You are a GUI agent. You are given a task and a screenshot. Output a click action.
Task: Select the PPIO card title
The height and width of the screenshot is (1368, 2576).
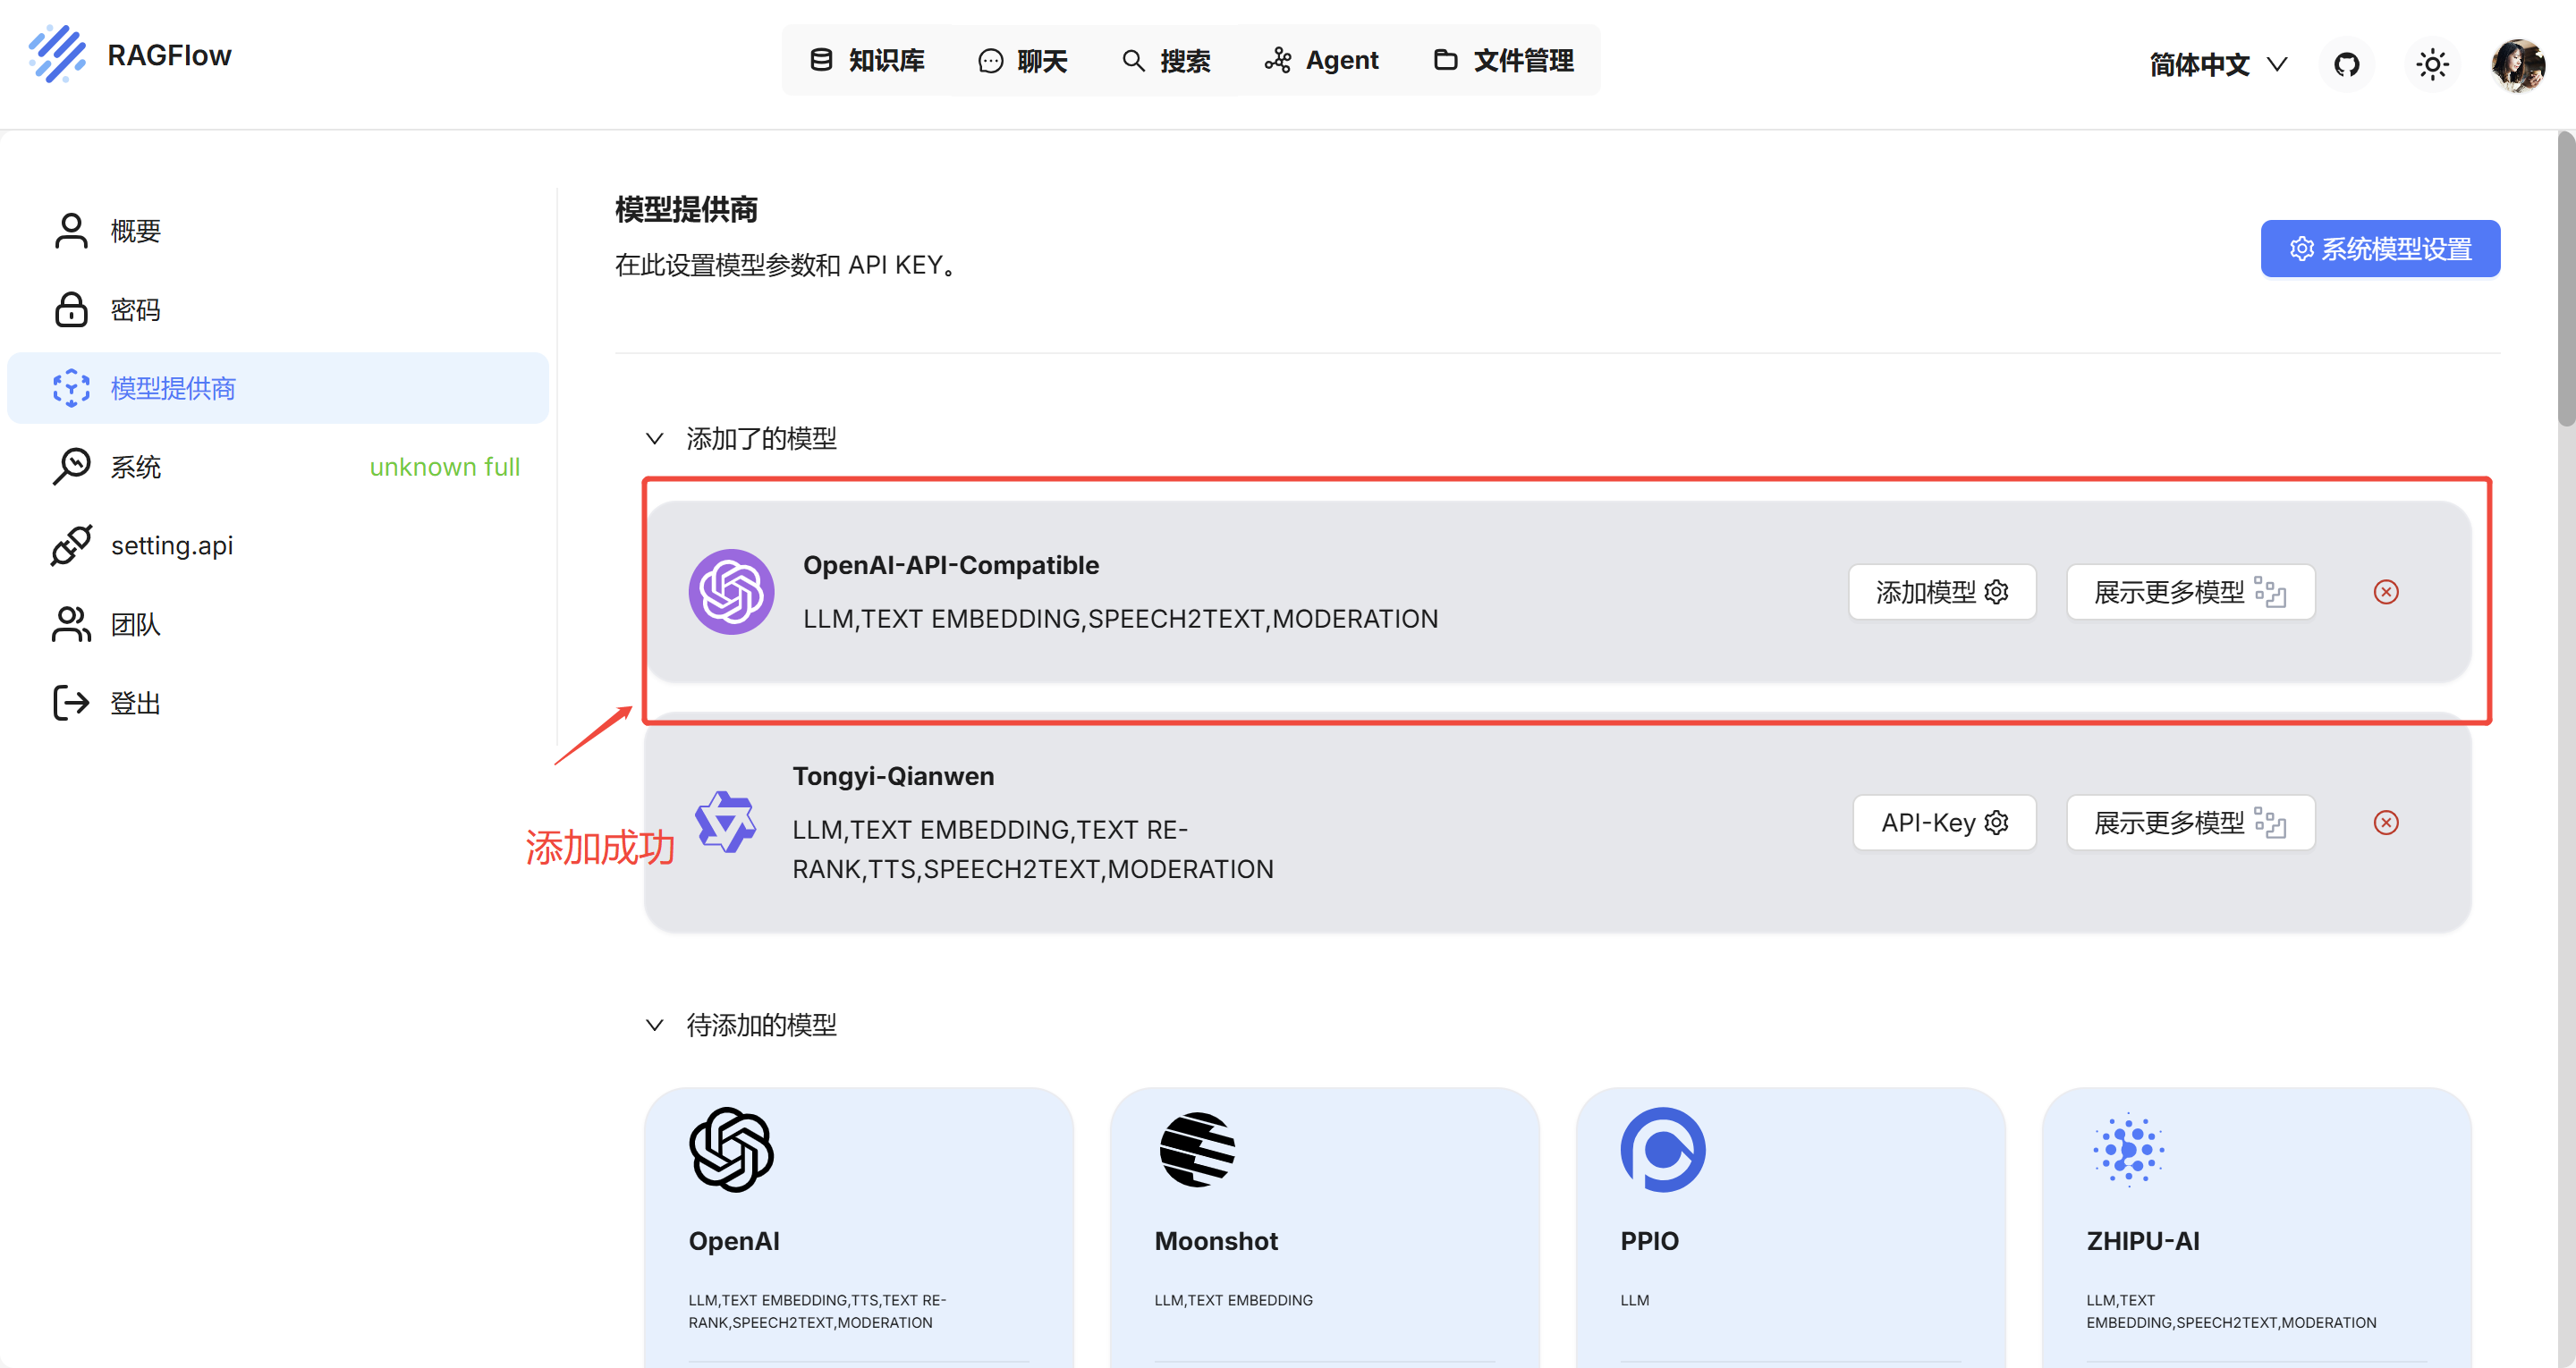point(1650,1241)
